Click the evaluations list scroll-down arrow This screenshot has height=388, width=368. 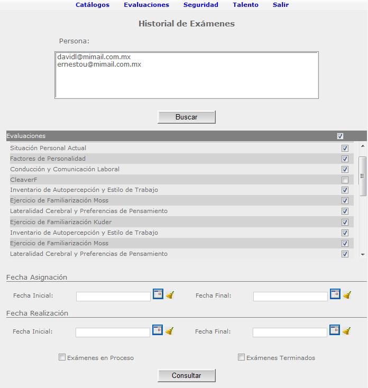click(x=363, y=254)
